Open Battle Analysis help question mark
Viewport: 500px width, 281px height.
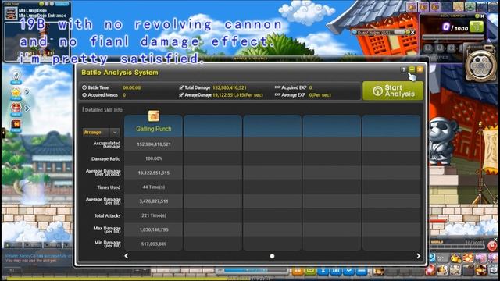(x=403, y=69)
